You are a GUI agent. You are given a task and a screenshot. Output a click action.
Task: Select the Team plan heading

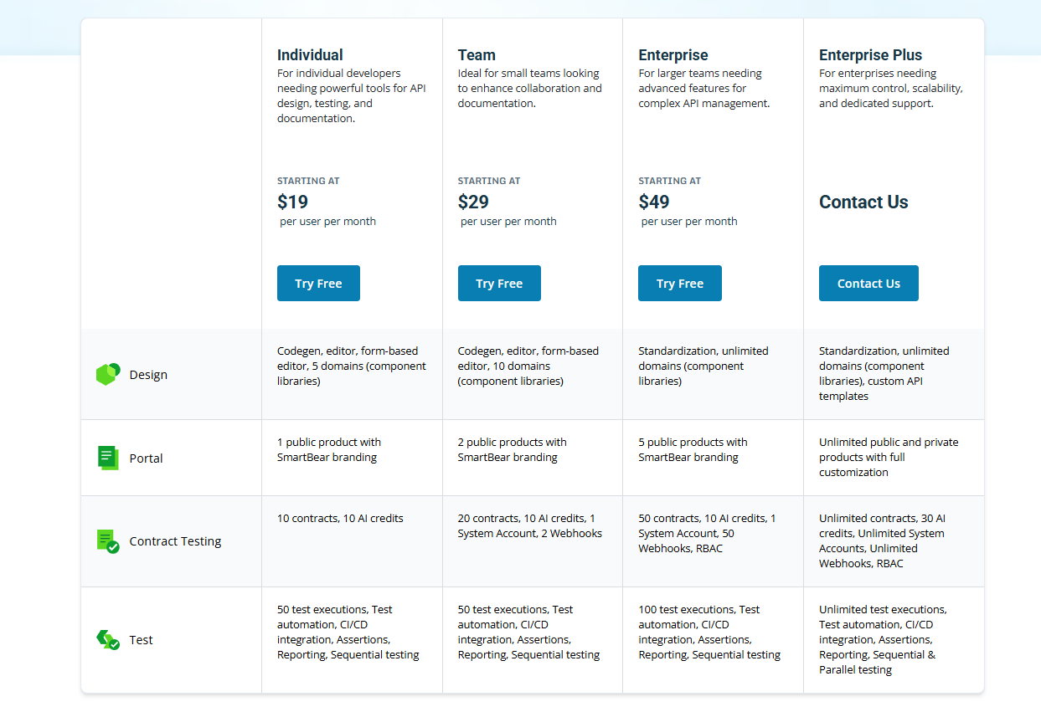(477, 55)
